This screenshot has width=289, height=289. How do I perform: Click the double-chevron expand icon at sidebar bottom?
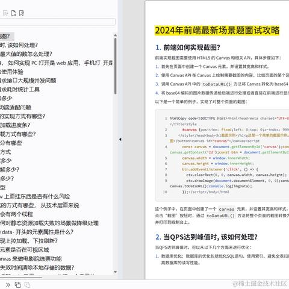coord(8,285)
